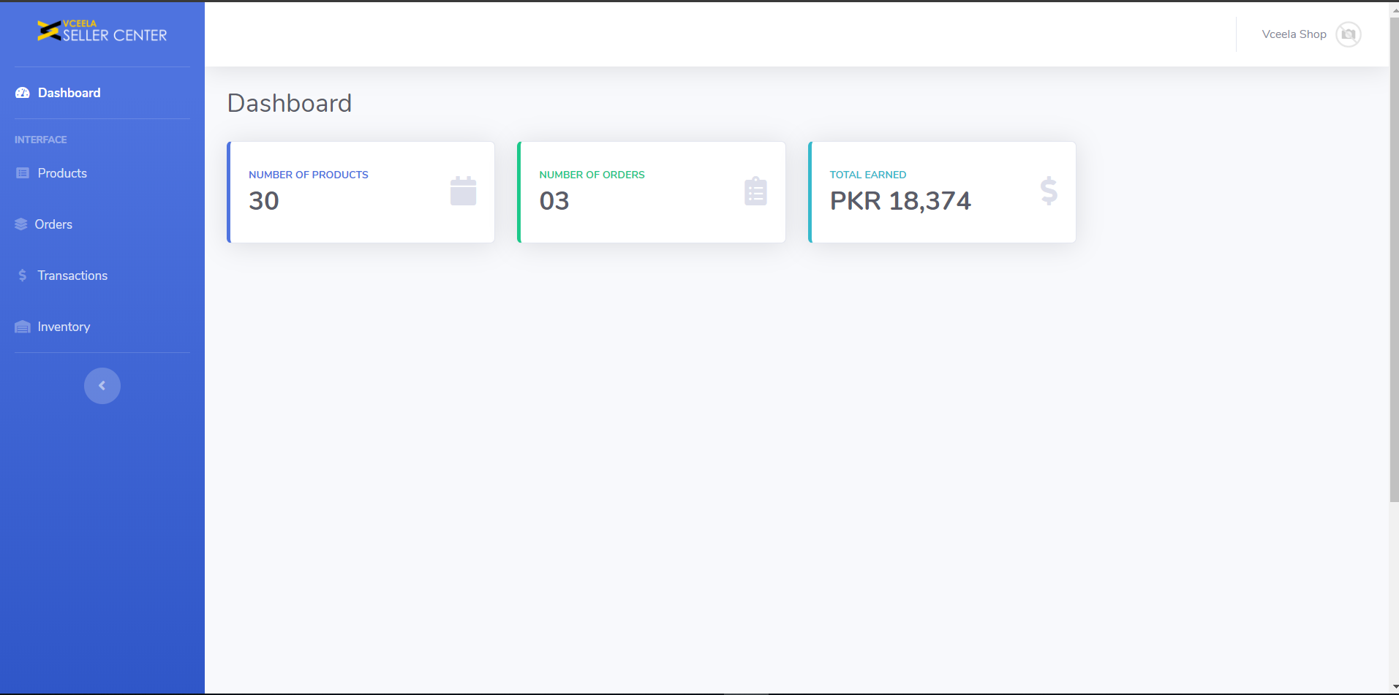The image size is (1399, 695).
Task: Open the Dashboard menu item
Action: tap(69, 93)
